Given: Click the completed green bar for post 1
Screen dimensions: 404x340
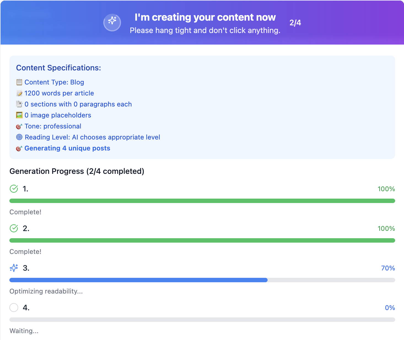Looking at the screenshot, I should (202, 201).
